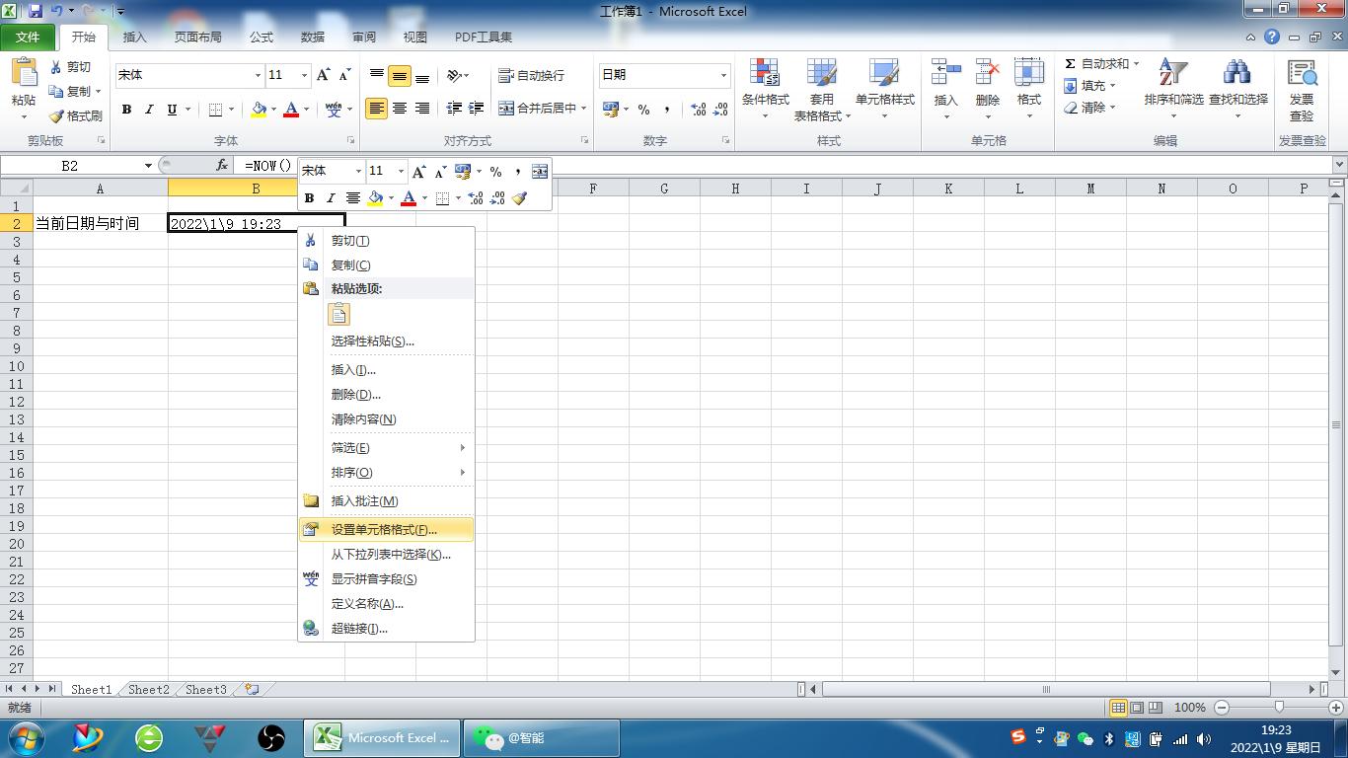
Task: Choose 设置单元格格式 from the context menu
Action: coord(385,529)
